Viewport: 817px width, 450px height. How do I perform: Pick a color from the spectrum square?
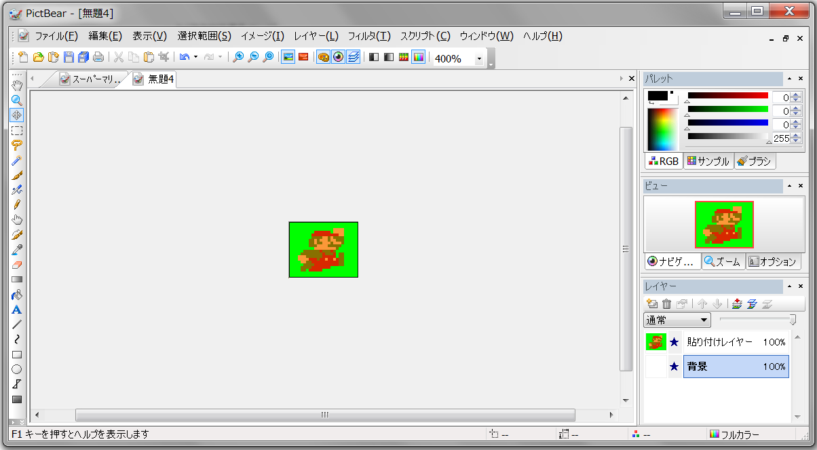(662, 129)
